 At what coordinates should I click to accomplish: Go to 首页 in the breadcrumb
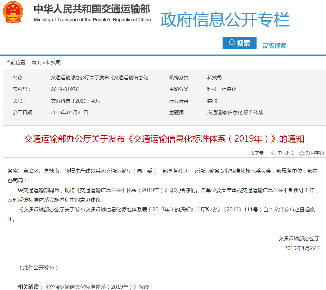coord(36,63)
